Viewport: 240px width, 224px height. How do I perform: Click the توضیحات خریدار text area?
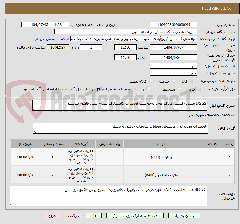point(108,196)
